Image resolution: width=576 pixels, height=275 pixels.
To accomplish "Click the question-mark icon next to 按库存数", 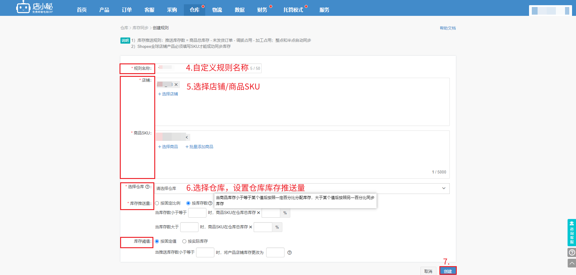I will [x=210, y=203].
